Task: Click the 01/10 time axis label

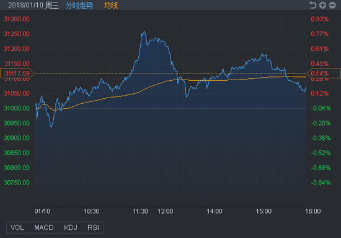Action: [42, 211]
